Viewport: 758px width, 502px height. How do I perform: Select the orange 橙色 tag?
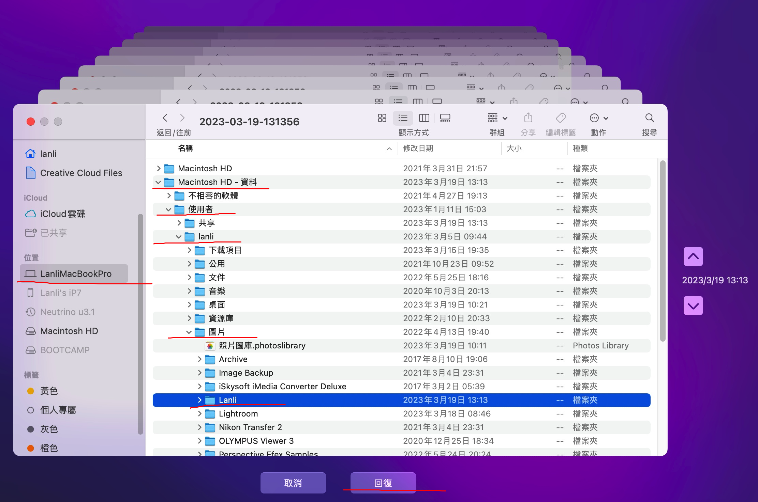coord(49,448)
